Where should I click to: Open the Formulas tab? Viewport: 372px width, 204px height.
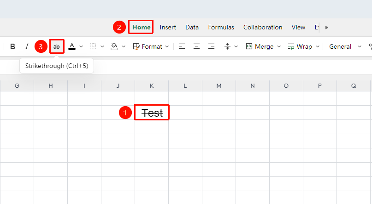coord(221,27)
